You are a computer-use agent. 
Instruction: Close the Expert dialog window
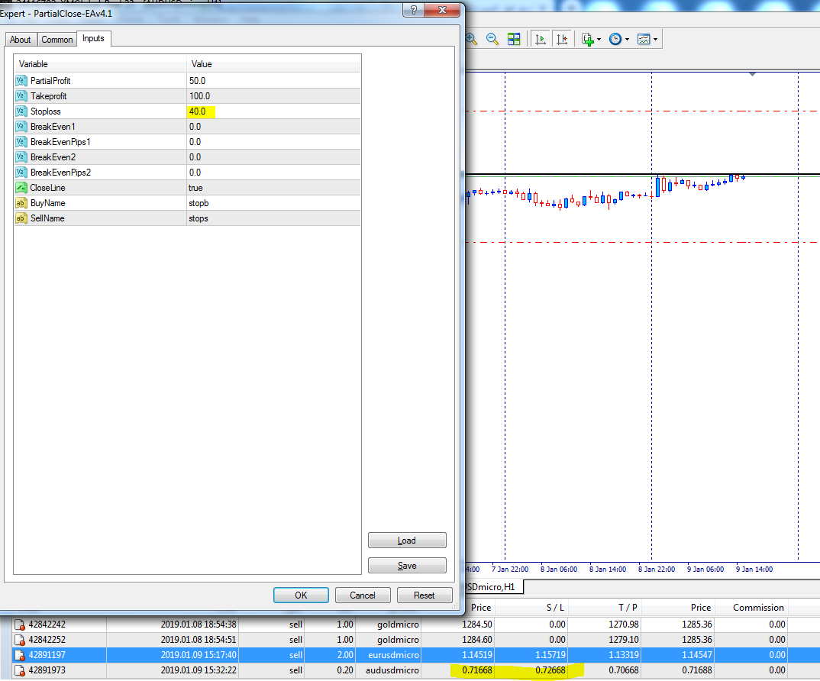tap(442, 10)
